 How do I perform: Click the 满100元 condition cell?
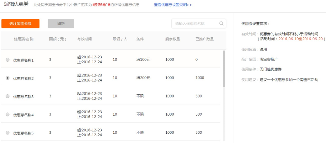[x=143, y=59]
